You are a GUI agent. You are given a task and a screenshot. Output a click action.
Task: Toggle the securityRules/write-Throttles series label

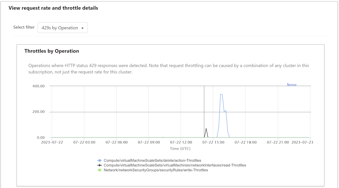(156, 170)
